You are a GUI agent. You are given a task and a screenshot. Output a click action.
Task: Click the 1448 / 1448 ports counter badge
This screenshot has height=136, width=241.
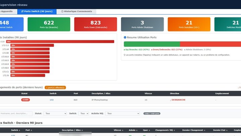pos(152,114)
